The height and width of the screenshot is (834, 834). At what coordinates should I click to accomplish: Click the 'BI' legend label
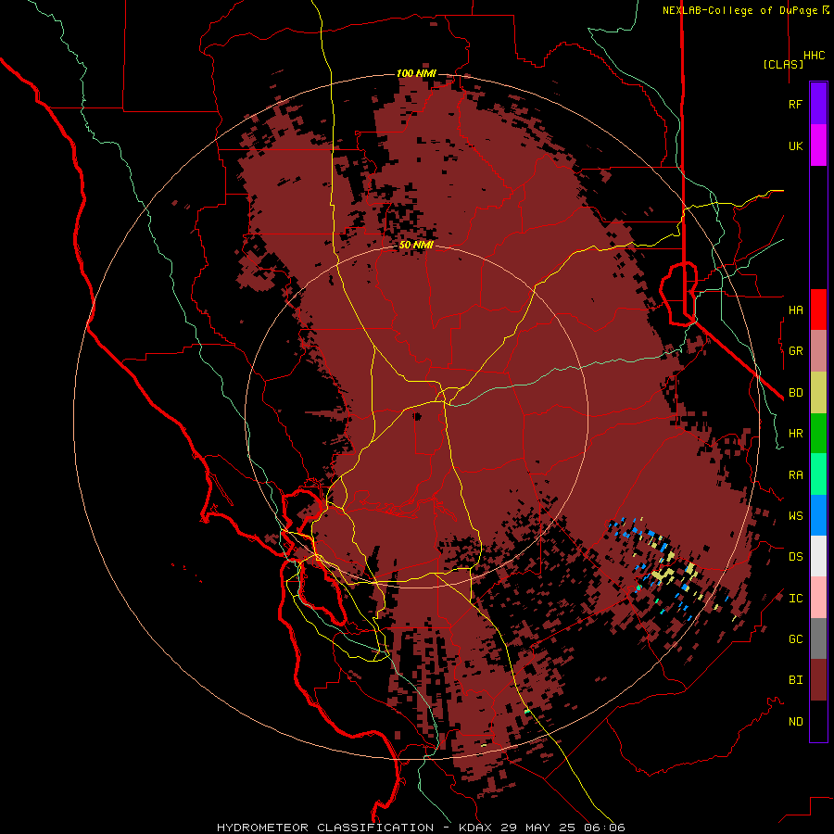795,680
